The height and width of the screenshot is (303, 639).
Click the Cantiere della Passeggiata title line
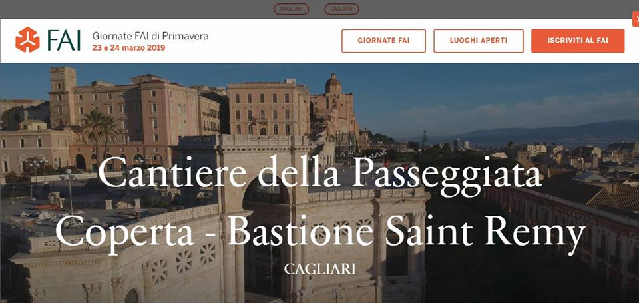click(x=319, y=175)
